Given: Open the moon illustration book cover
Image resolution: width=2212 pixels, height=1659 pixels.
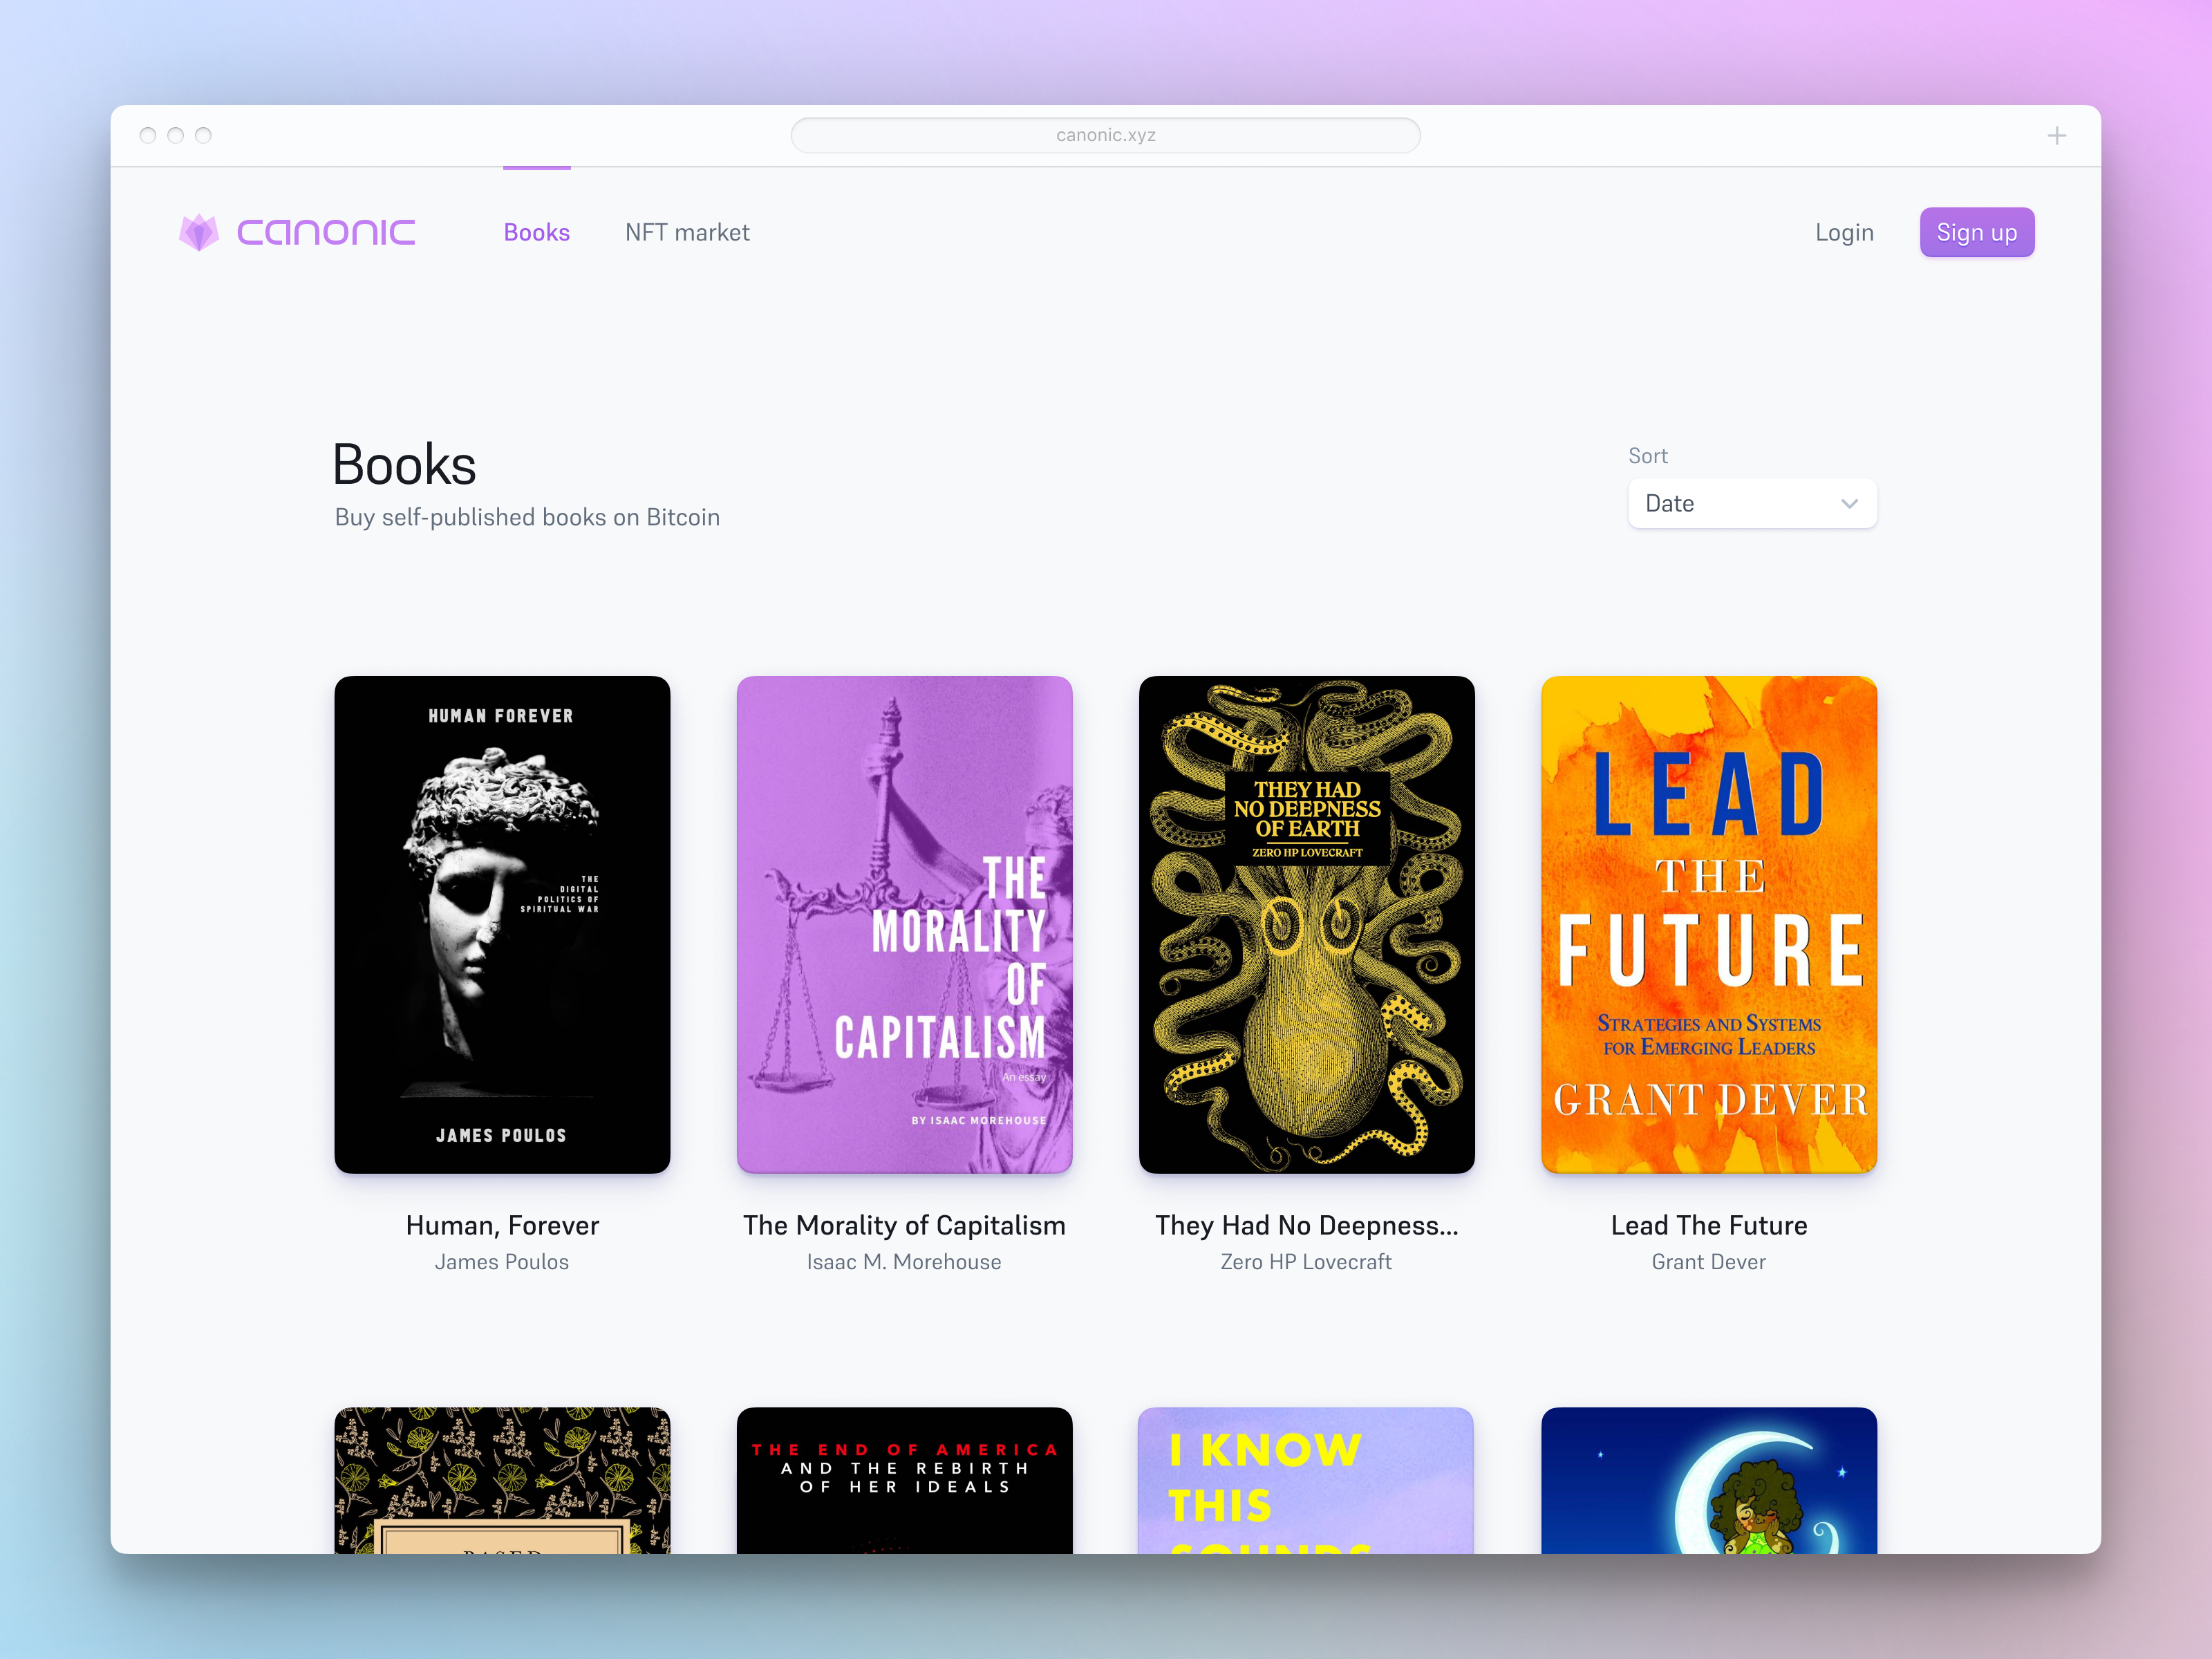Looking at the screenshot, I should (x=1708, y=1480).
